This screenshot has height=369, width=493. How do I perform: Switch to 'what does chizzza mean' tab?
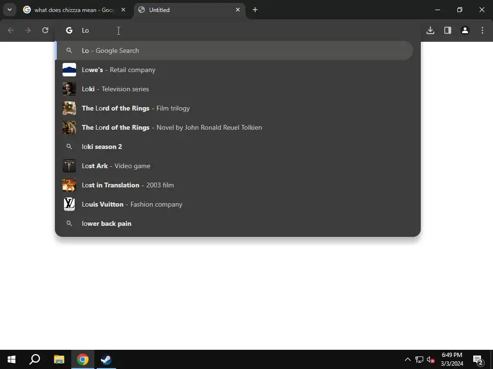(x=75, y=10)
